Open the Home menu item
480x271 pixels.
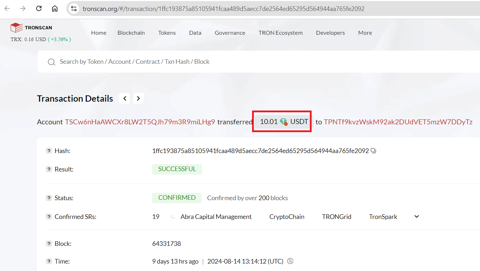coord(99,33)
